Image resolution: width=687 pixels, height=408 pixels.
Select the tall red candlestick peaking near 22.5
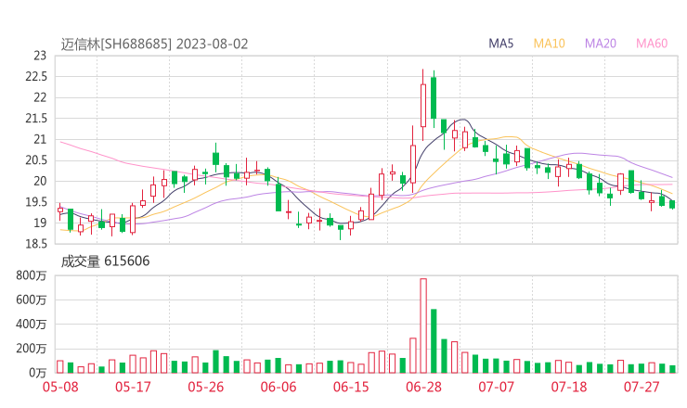click(423, 105)
